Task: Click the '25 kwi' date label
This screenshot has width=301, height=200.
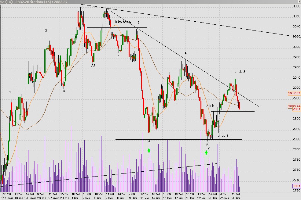Action: tap(224, 198)
